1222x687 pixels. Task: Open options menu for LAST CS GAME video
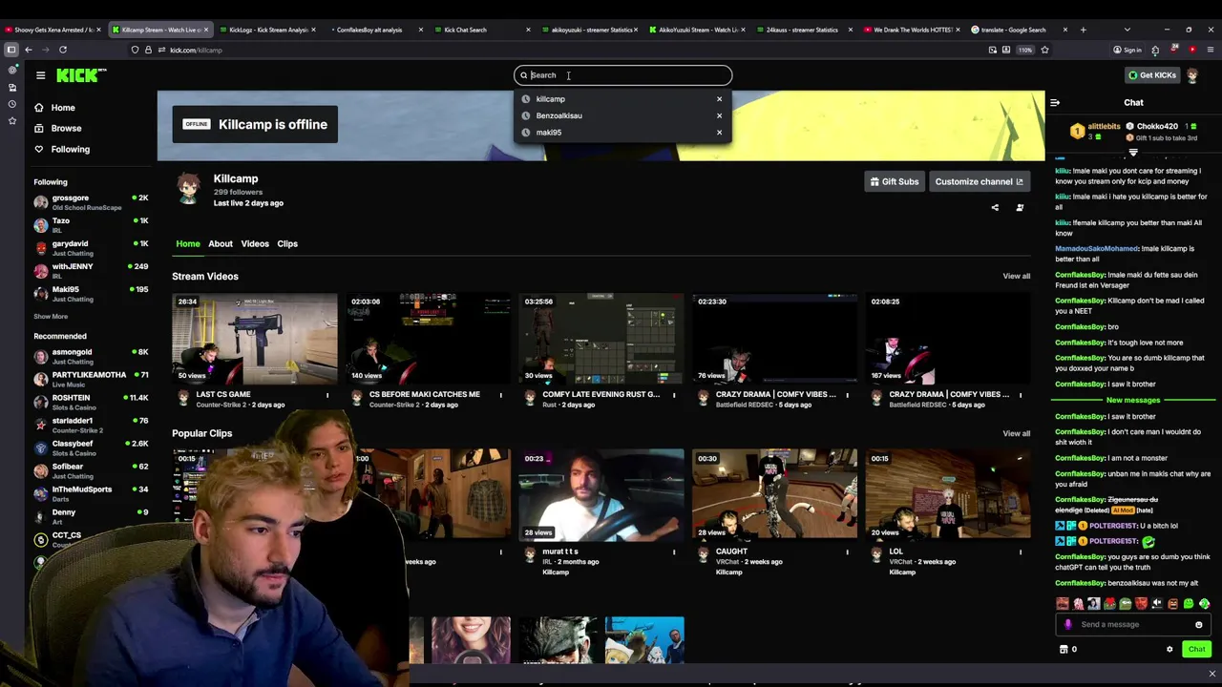[x=327, y=395]
